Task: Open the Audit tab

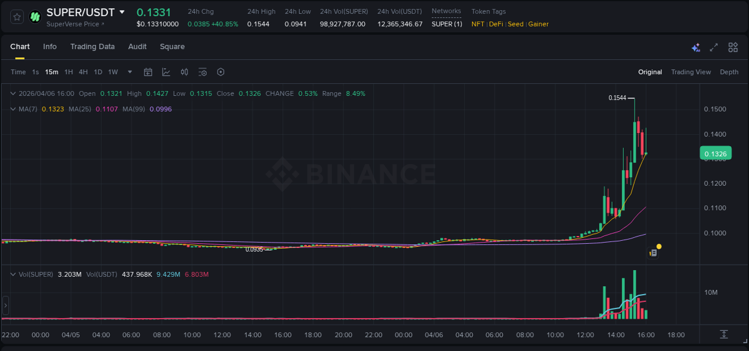Action: (137, 47)
